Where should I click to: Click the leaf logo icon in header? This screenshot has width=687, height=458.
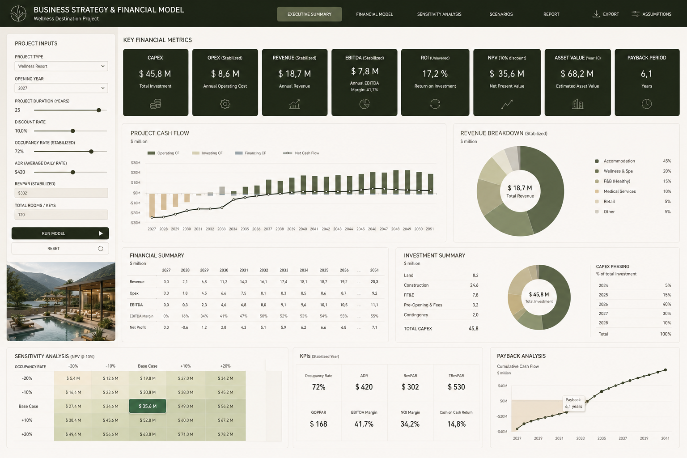click(x=18, y=13)
